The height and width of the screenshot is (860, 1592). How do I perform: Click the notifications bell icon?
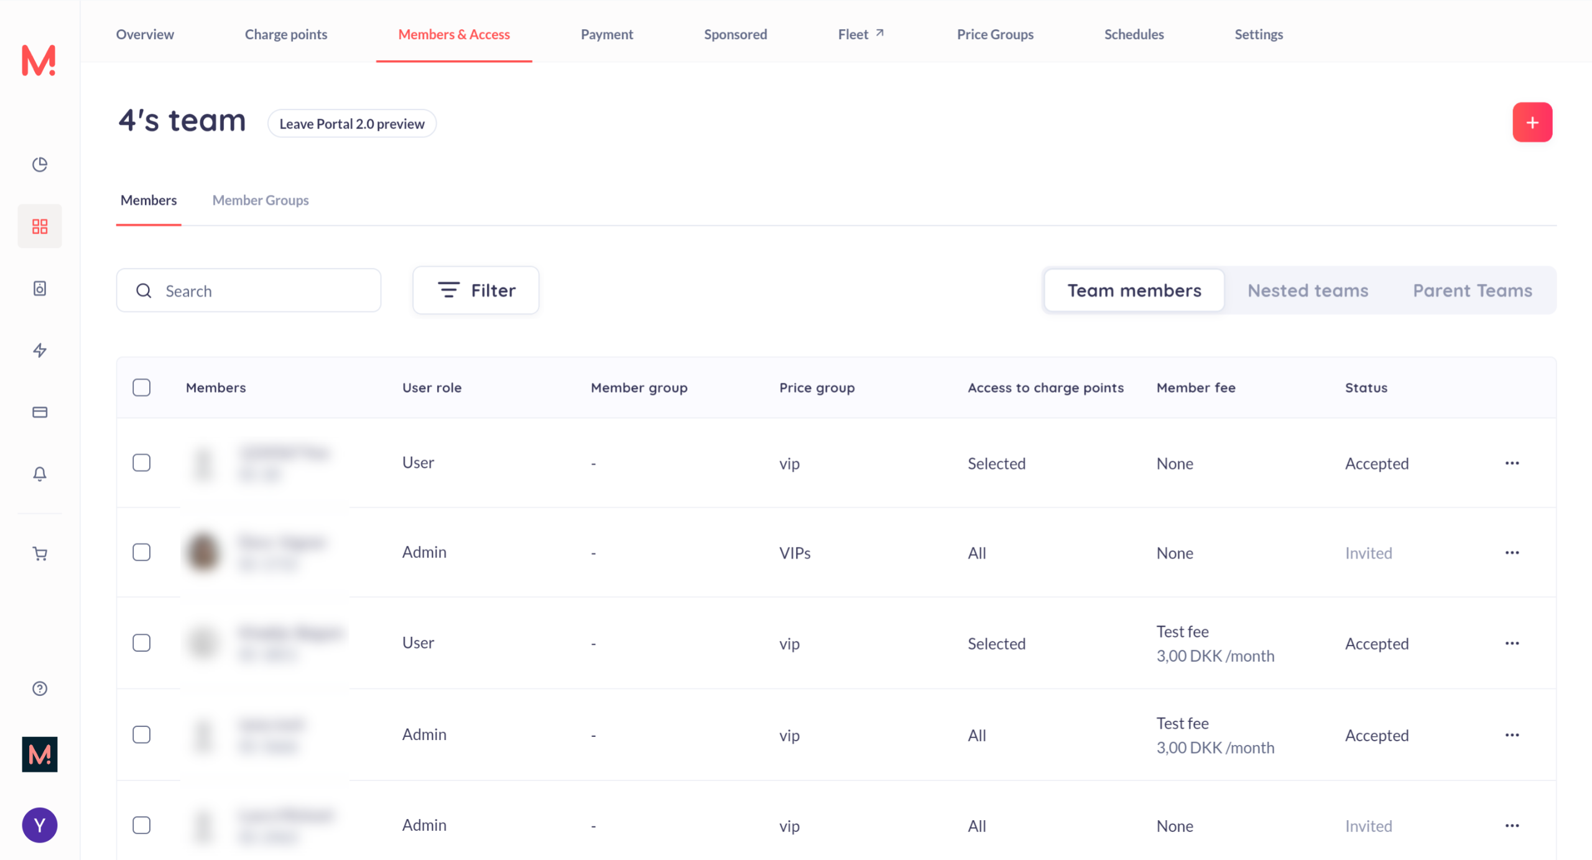tap(40, 474)
